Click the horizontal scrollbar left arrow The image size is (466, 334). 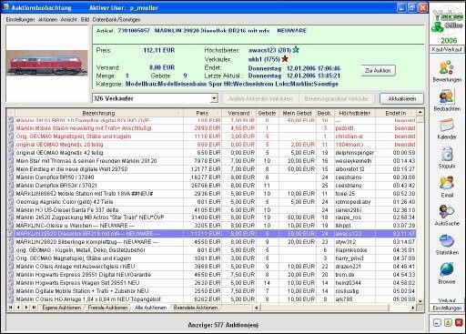coord(257,308)
